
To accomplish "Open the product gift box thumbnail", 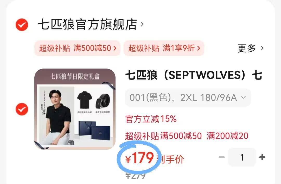I will (x=75, y=109).
